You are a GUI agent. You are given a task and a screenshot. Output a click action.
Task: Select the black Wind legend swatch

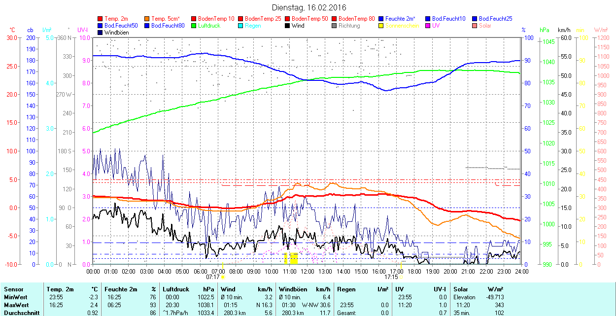[x=288, y=26]
